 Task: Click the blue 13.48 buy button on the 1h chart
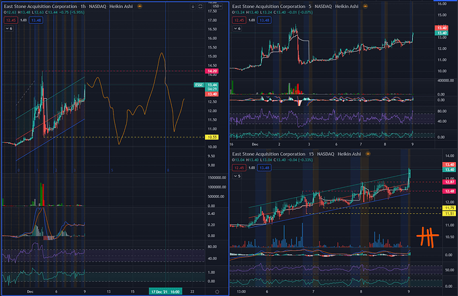coord(37,20)
